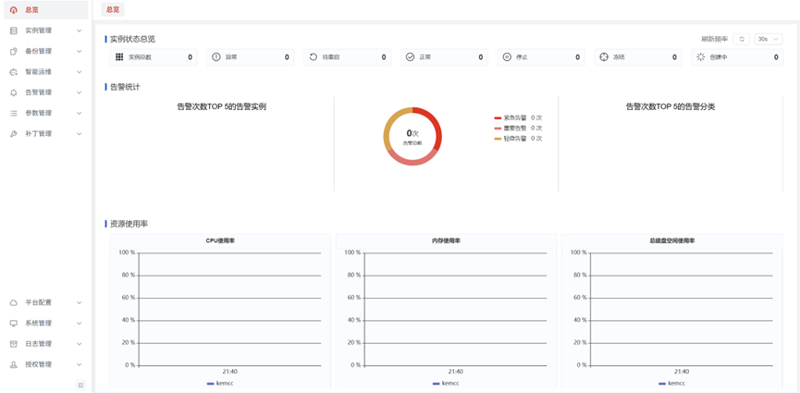The image size is (800, 393).
Task: Expand the 平台配置 sidebar section
Action: (44, 302)
